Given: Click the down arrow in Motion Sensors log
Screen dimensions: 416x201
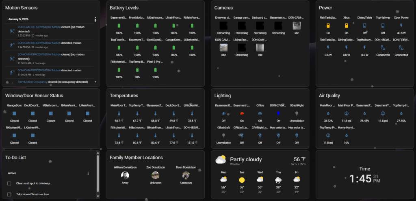Looking at the screenshot, I should pyautogui.click(x=95, y=82).
